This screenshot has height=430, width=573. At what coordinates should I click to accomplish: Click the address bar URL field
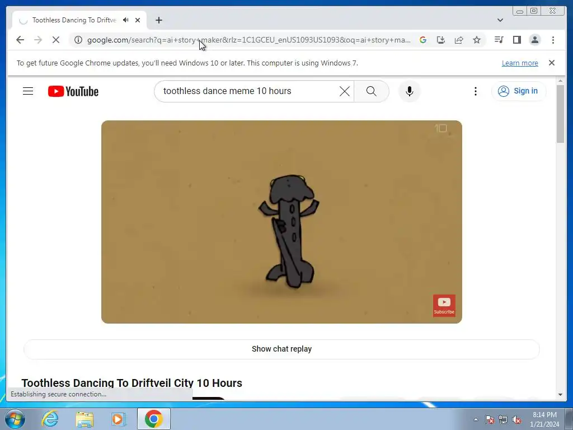click(x=248, y=40)
